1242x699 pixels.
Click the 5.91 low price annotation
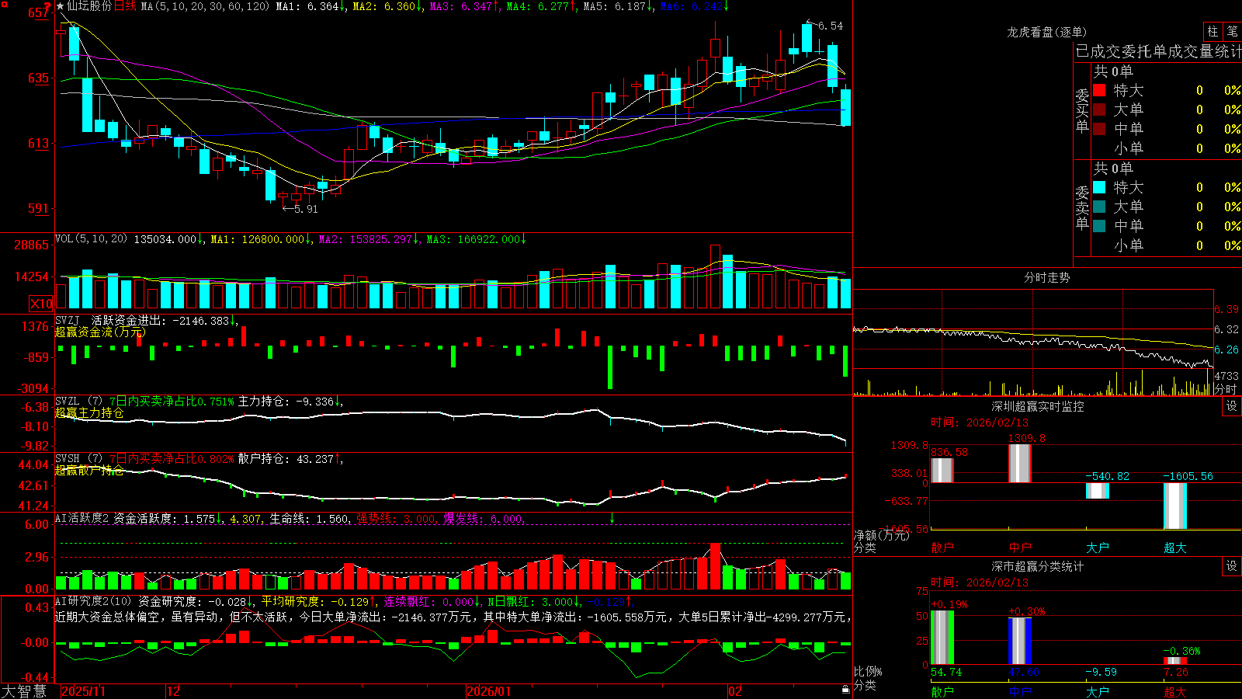tap(306, 208)
